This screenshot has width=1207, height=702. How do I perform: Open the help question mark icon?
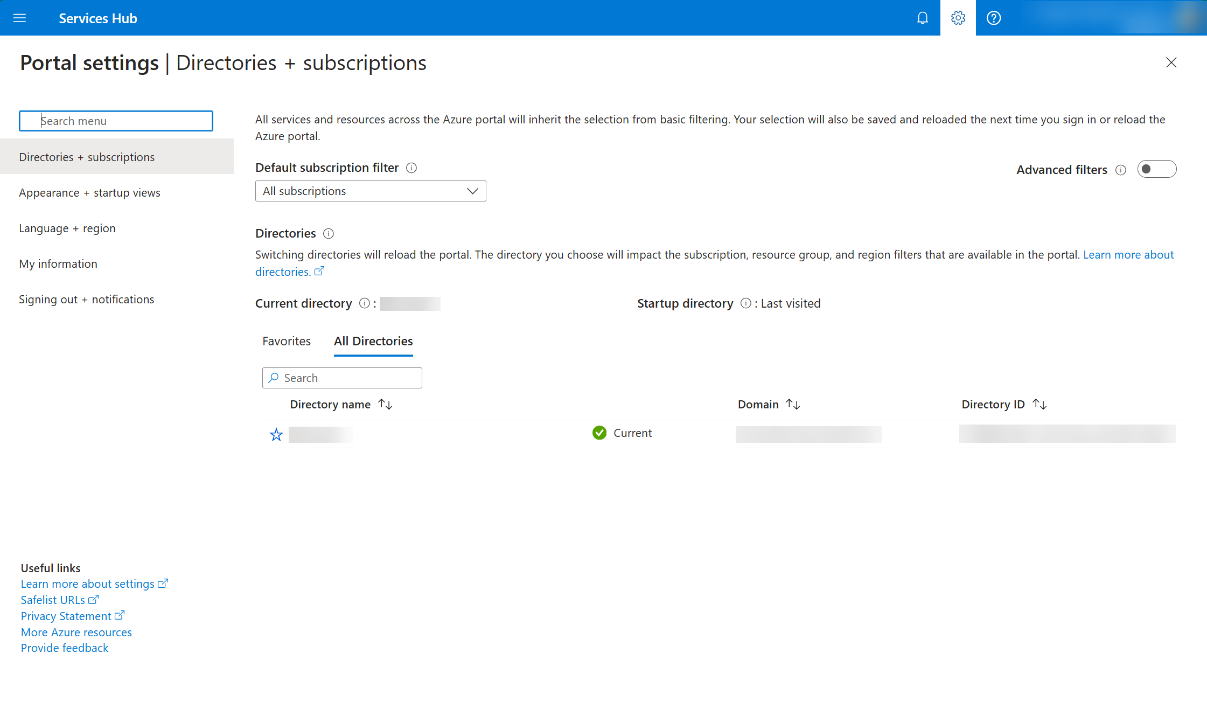point(993,18)
